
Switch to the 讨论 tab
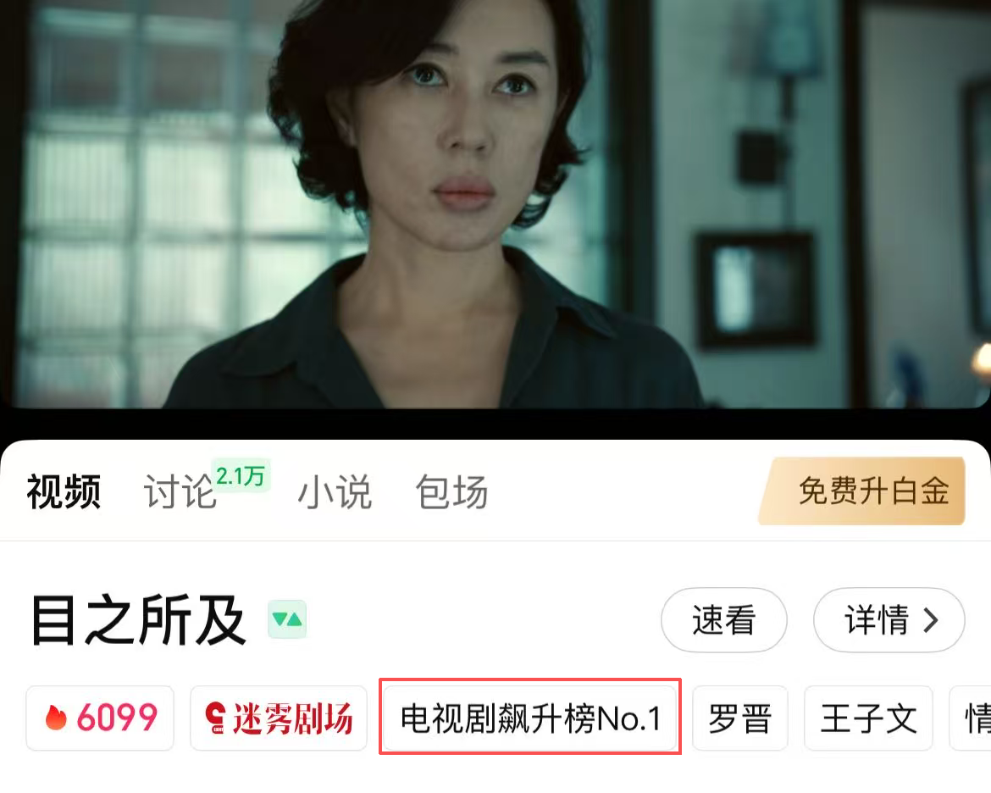tap(180, 491)
